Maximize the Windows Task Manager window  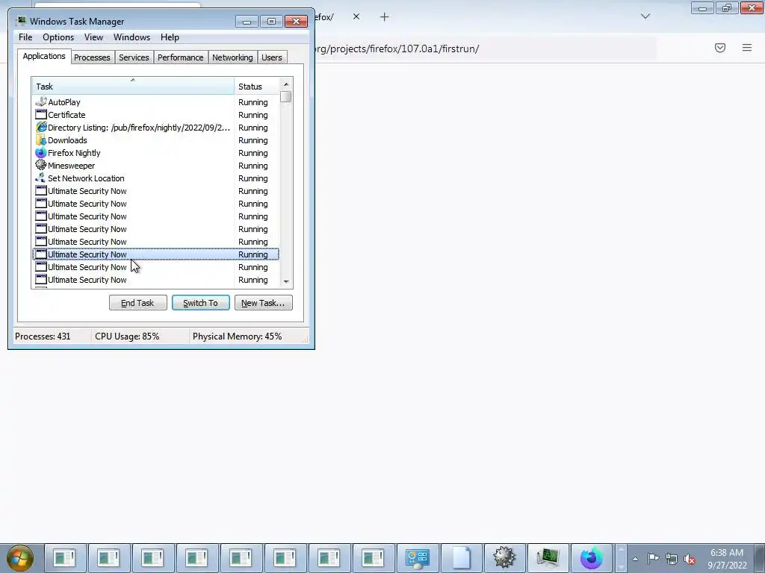pyautogui.click(x=271, y=22)
